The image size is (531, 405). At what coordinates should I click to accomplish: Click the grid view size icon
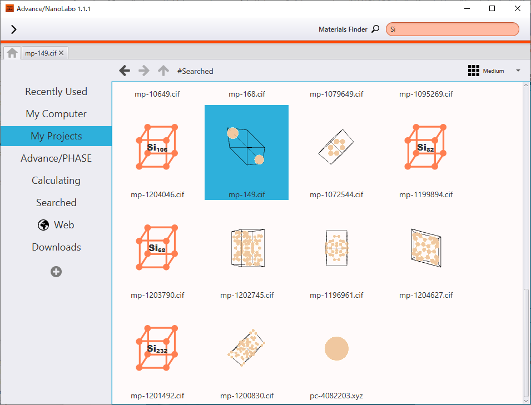click(473, 71)
